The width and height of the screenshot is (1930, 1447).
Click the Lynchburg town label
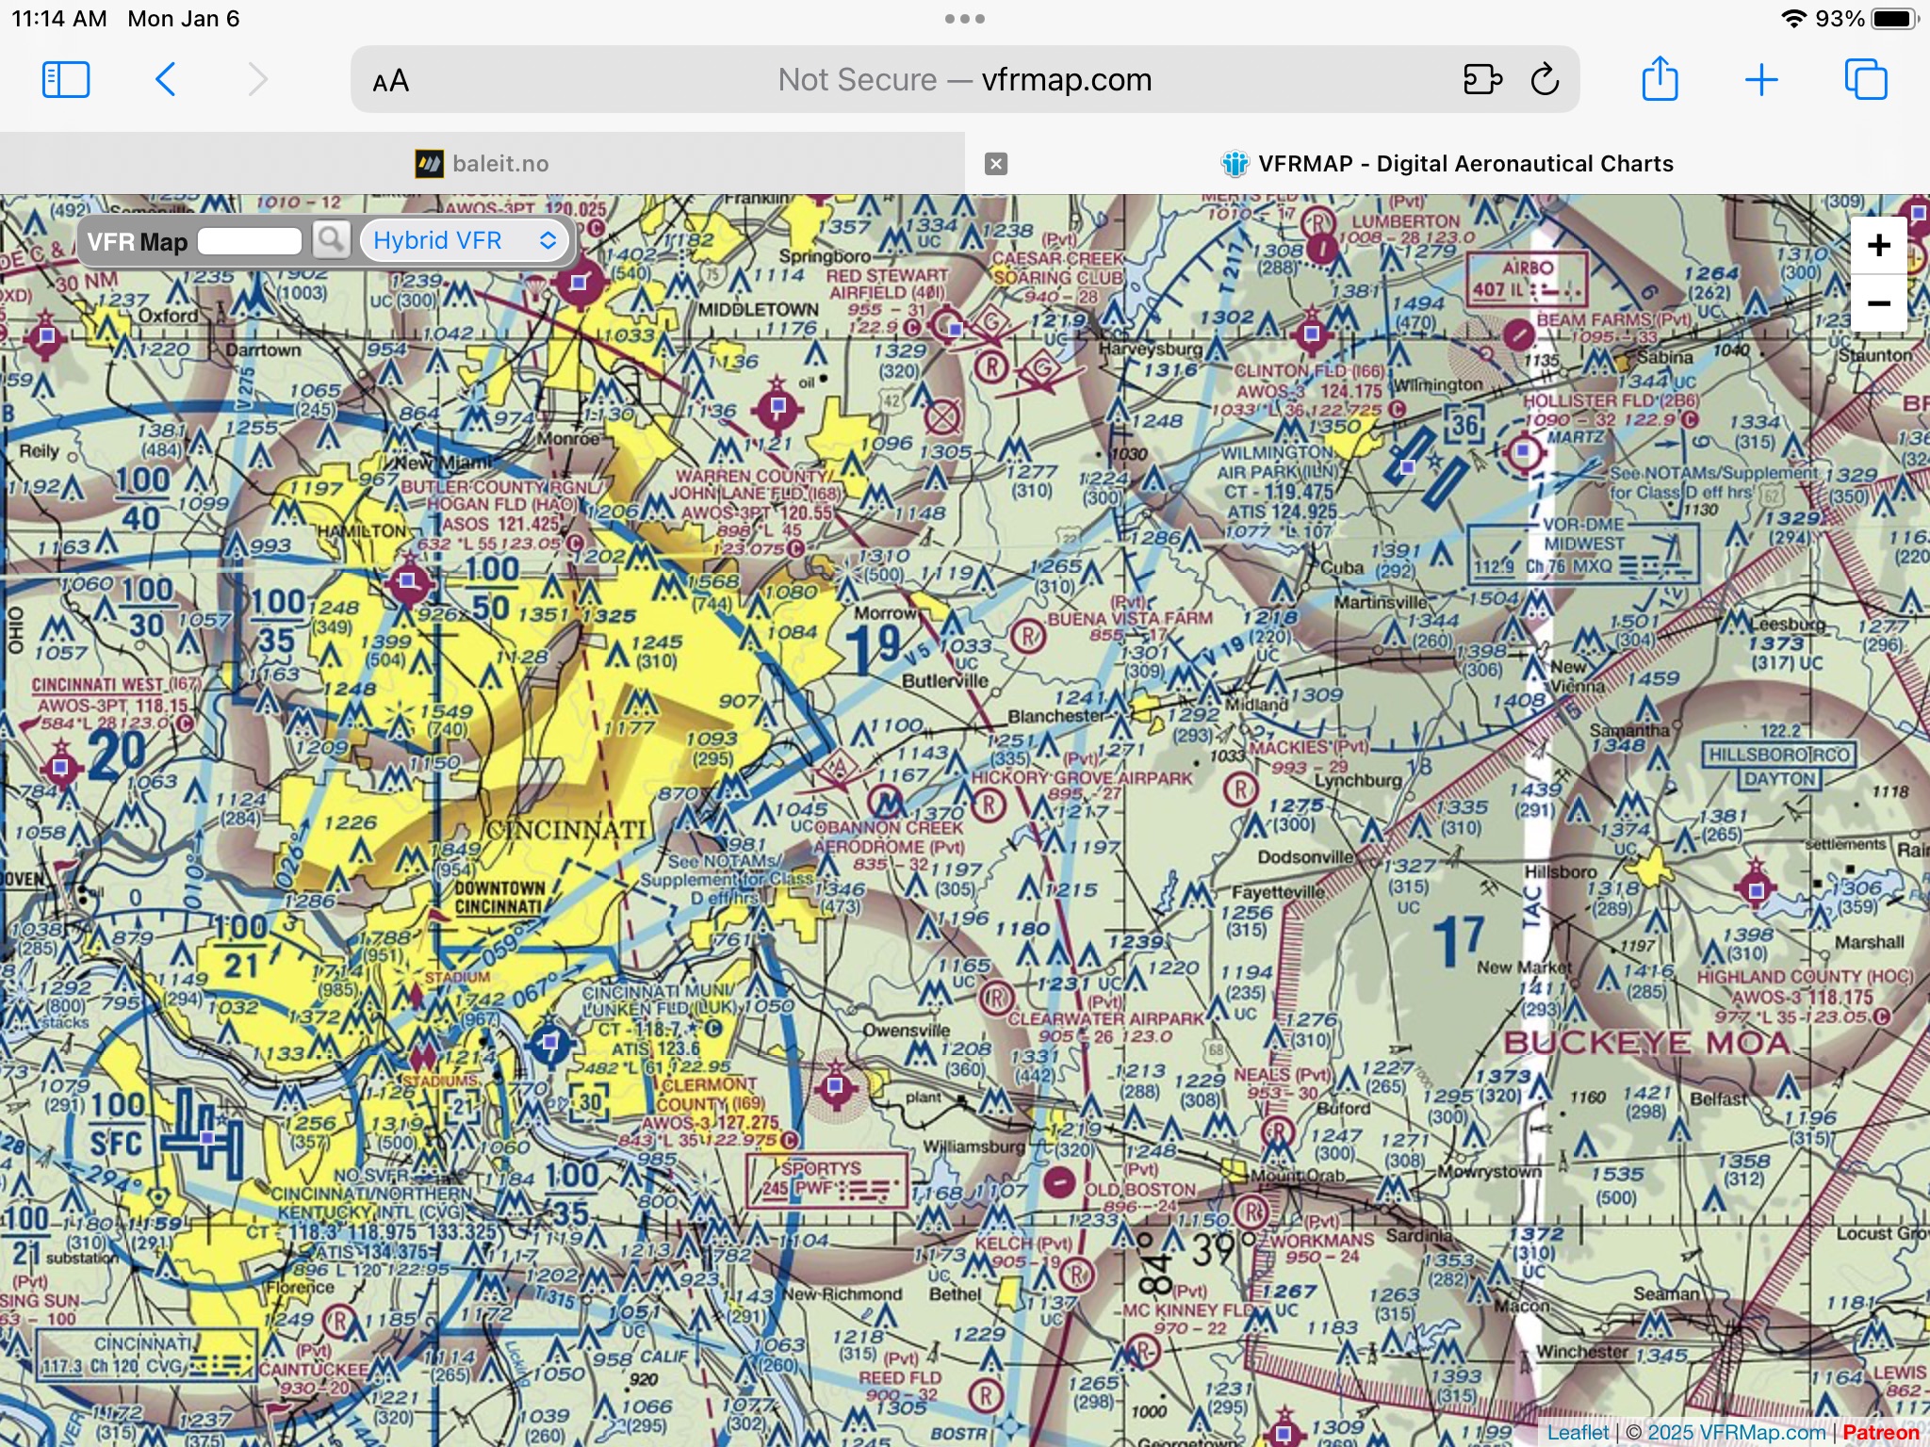point(1358,780)
